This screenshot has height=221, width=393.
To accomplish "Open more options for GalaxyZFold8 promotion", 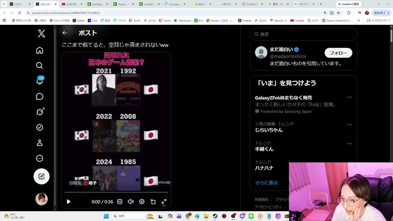I will (349, 97).
